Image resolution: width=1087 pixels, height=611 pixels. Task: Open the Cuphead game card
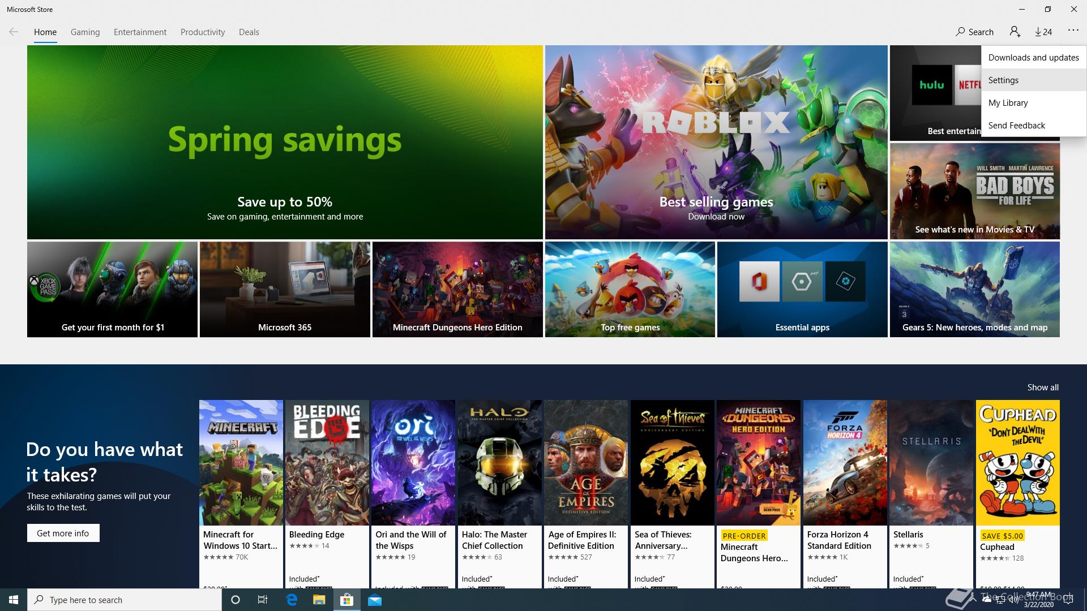(x=1018, y=494)
